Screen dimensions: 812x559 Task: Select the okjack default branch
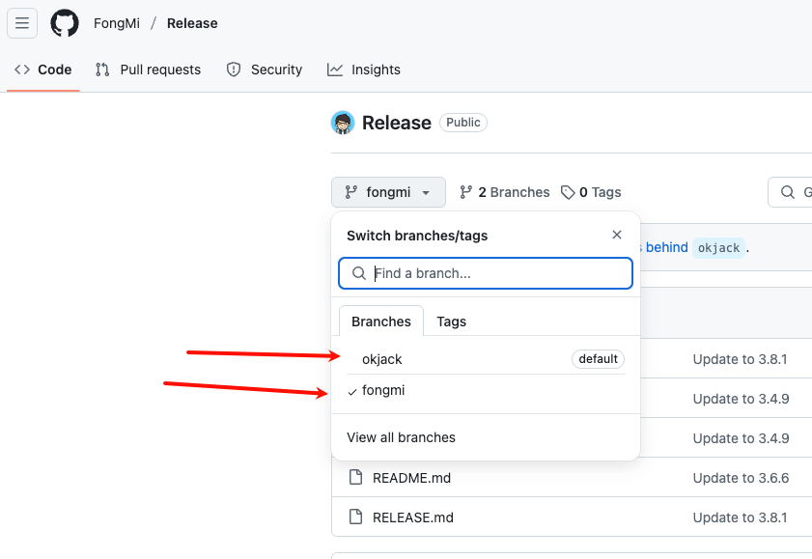point(382,359)
